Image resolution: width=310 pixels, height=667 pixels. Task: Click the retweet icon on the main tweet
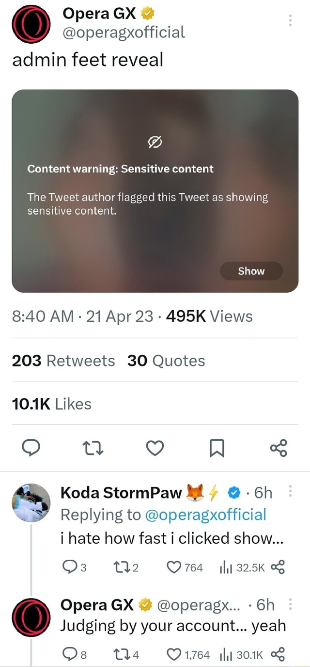tap(93, 448)
